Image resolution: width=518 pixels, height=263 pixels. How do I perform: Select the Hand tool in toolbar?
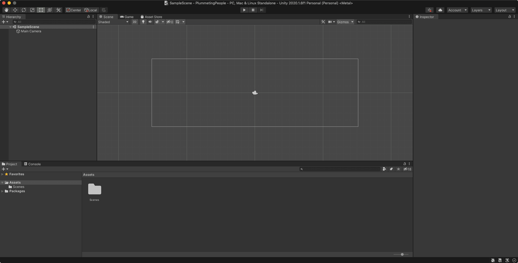tap(6, 10)
